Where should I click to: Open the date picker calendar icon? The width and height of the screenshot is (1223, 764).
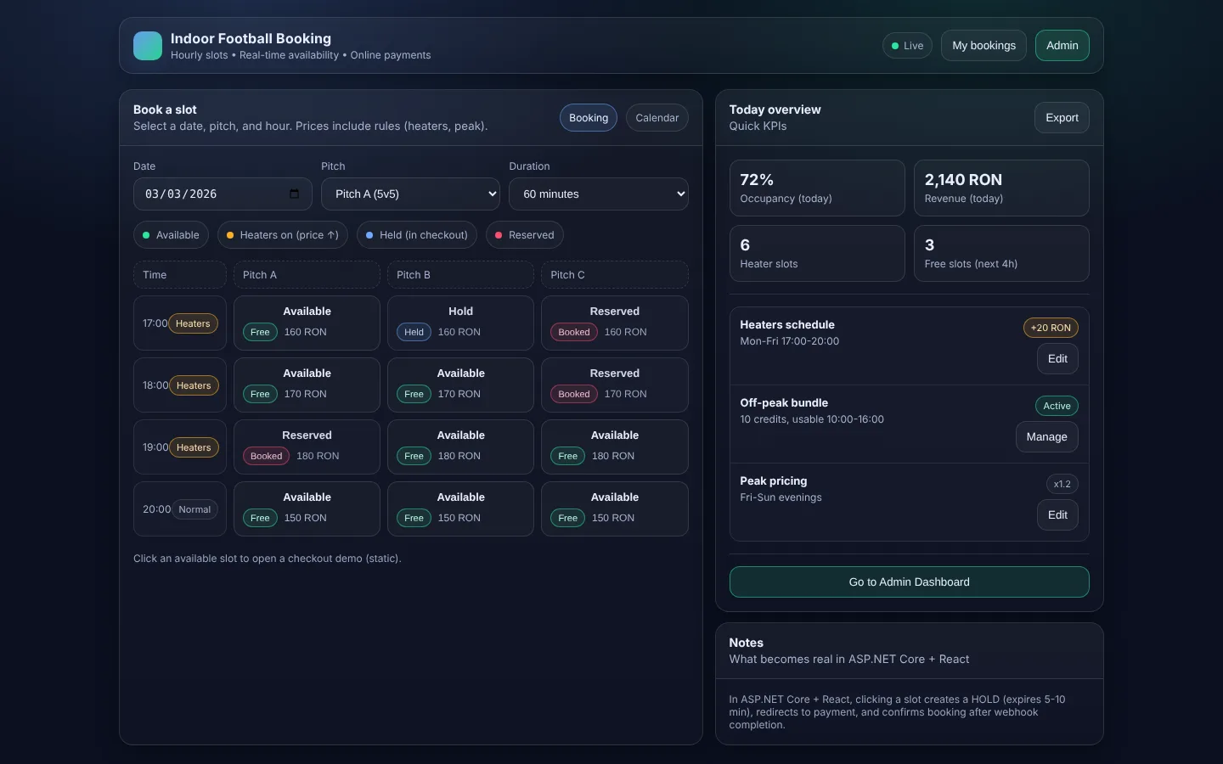click(294, 194)
